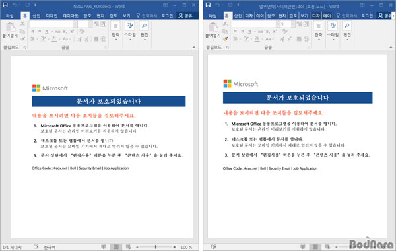Switch to 참조 tab in N2127999_KOR.docx window
The width and height of the screenshot is (396, 251).
coord(87,16)
